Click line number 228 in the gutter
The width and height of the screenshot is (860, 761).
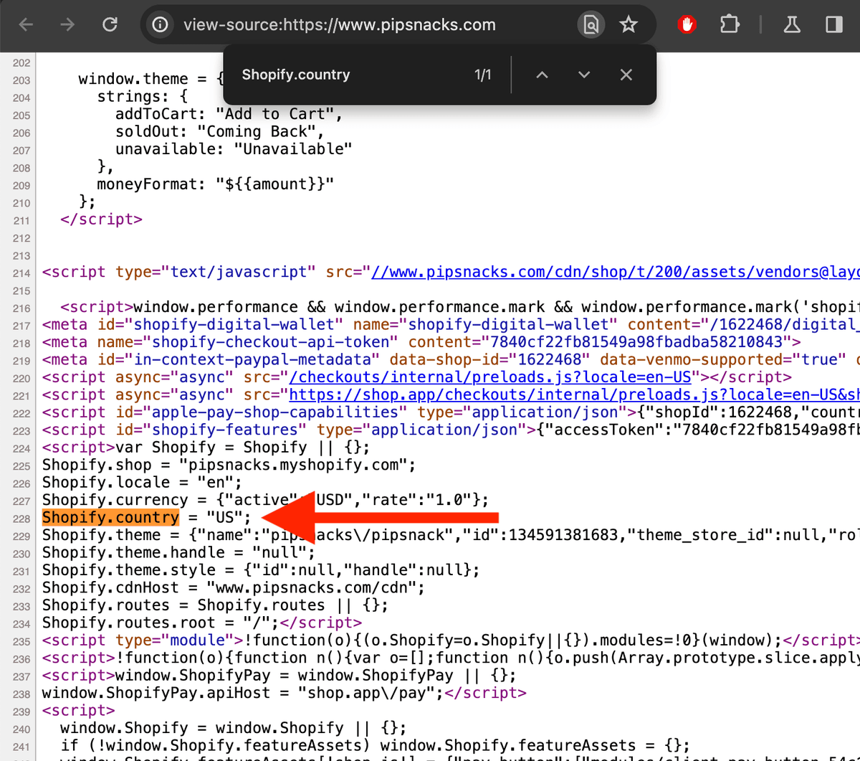click(21, 519)
